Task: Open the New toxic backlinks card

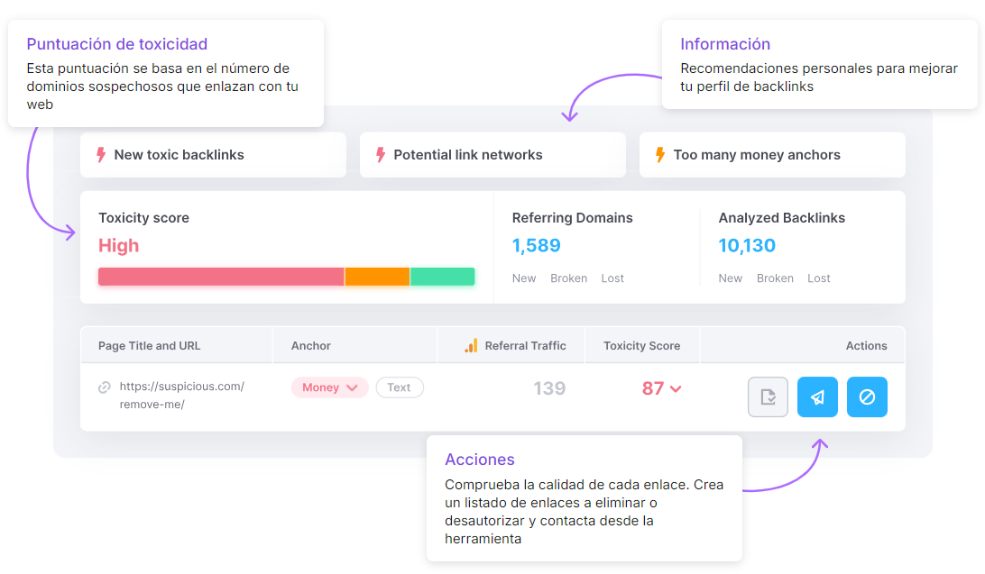Action: 213,155
